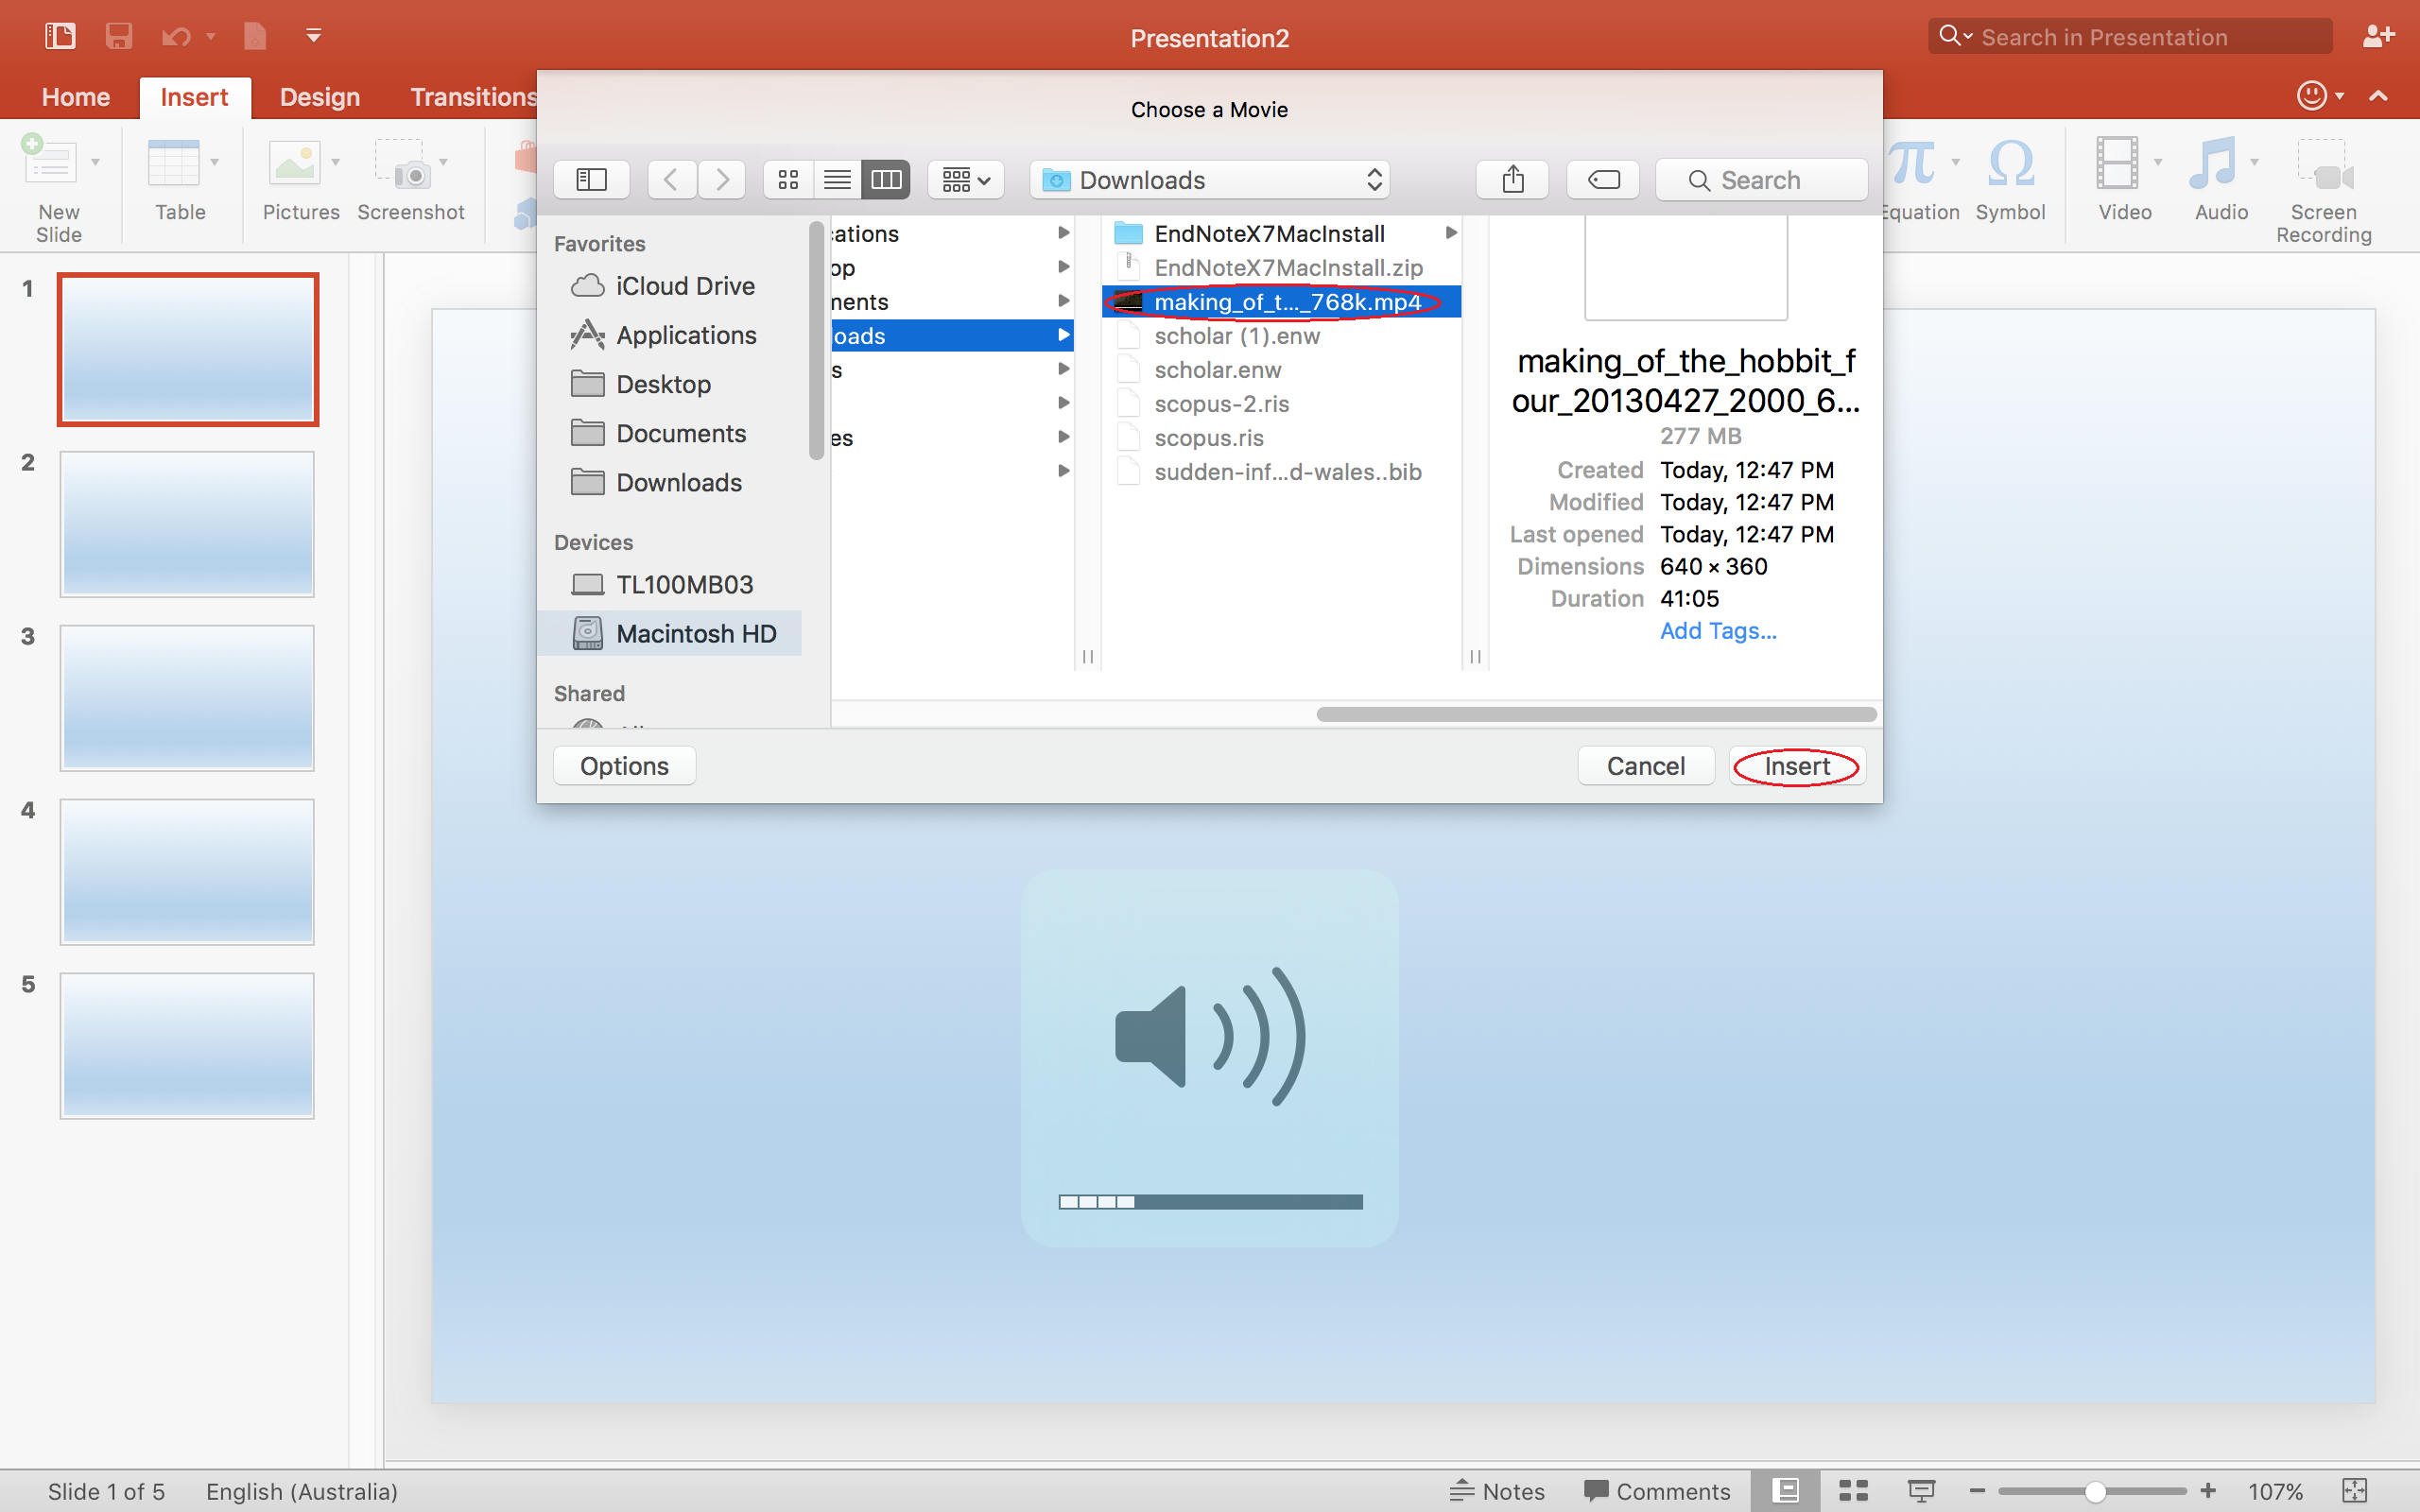Go forward in the file dialog
The width and height of the screenshot is (2420, 1512).
pos(722,179)
